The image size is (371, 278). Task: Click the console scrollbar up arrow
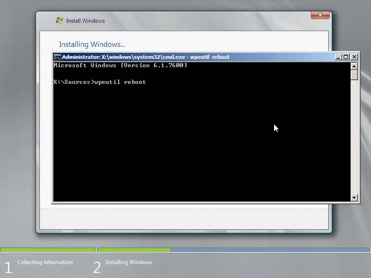point(354,66)
